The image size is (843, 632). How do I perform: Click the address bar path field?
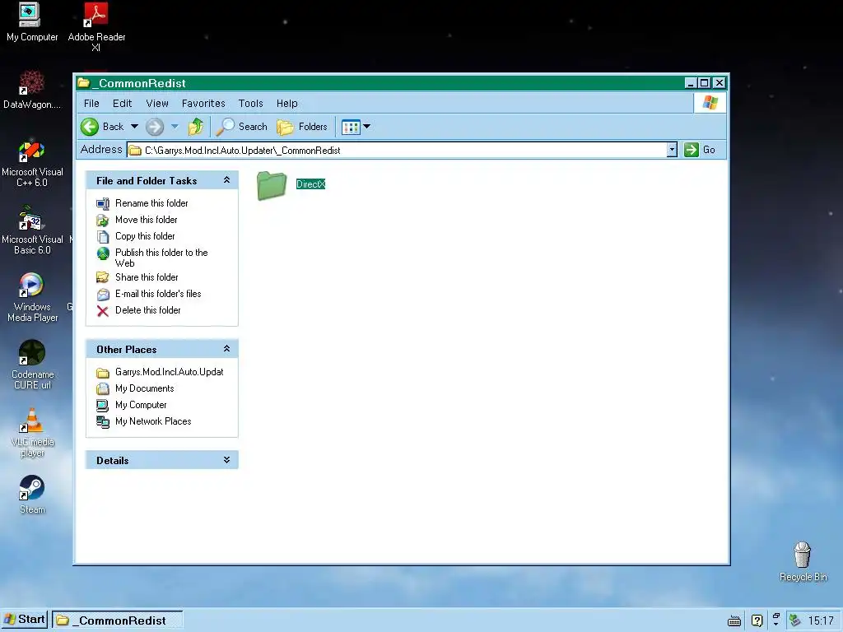[x=397, y=150]
